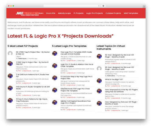Open Splinter Cell Inspired Soundtrack Logic Pro X Project
Viewport: 152px width, 128px height.
[76, 102]
